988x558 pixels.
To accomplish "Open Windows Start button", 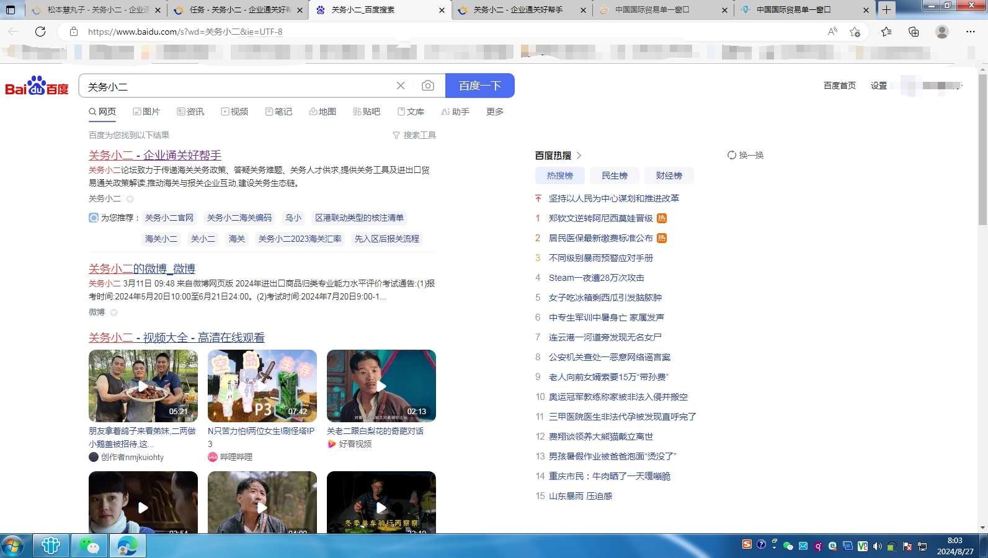I will pyautogui.click(x=12, y=546).
